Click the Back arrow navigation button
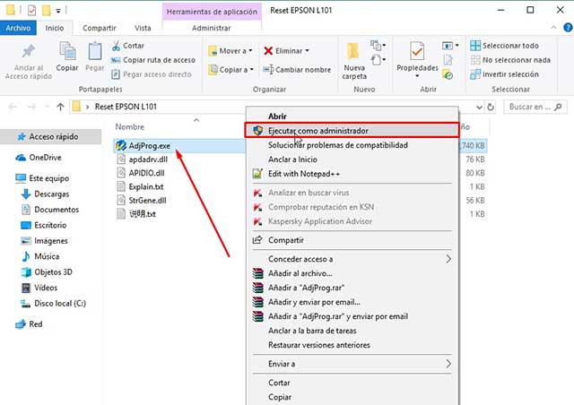 (x=13, y=107)
